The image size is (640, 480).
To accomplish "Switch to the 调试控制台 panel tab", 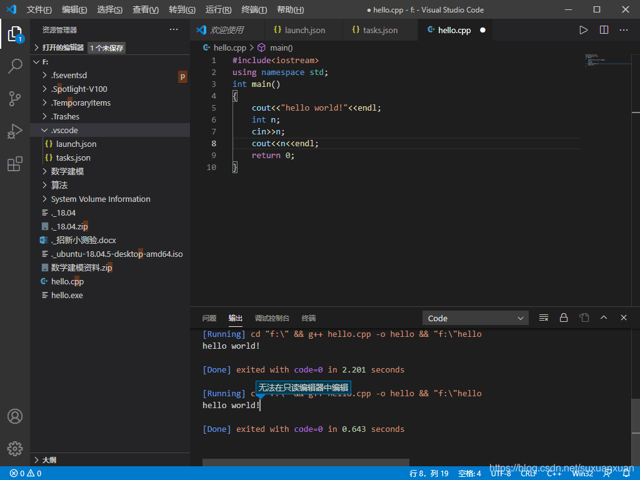I will point(272,318).
